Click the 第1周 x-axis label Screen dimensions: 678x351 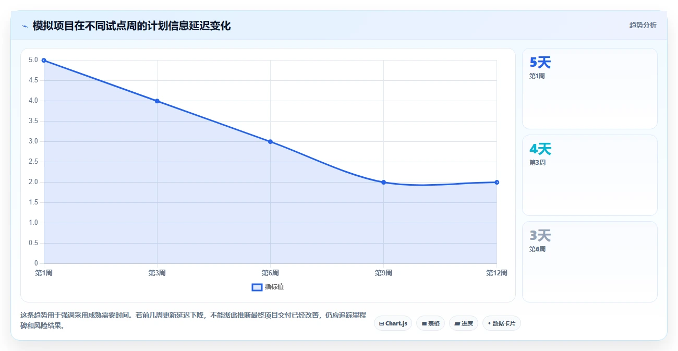(x=44, y=273)
